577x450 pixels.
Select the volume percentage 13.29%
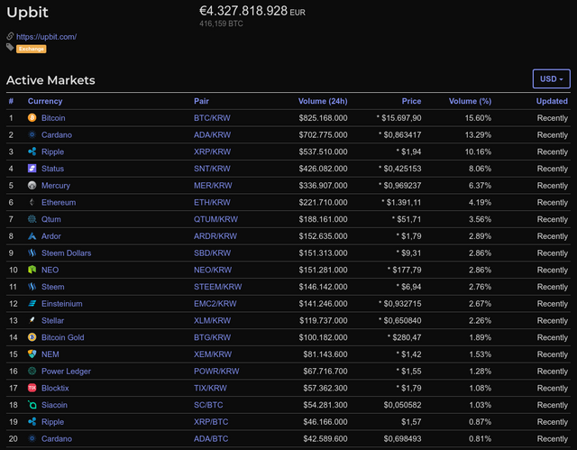coord(478,135)
